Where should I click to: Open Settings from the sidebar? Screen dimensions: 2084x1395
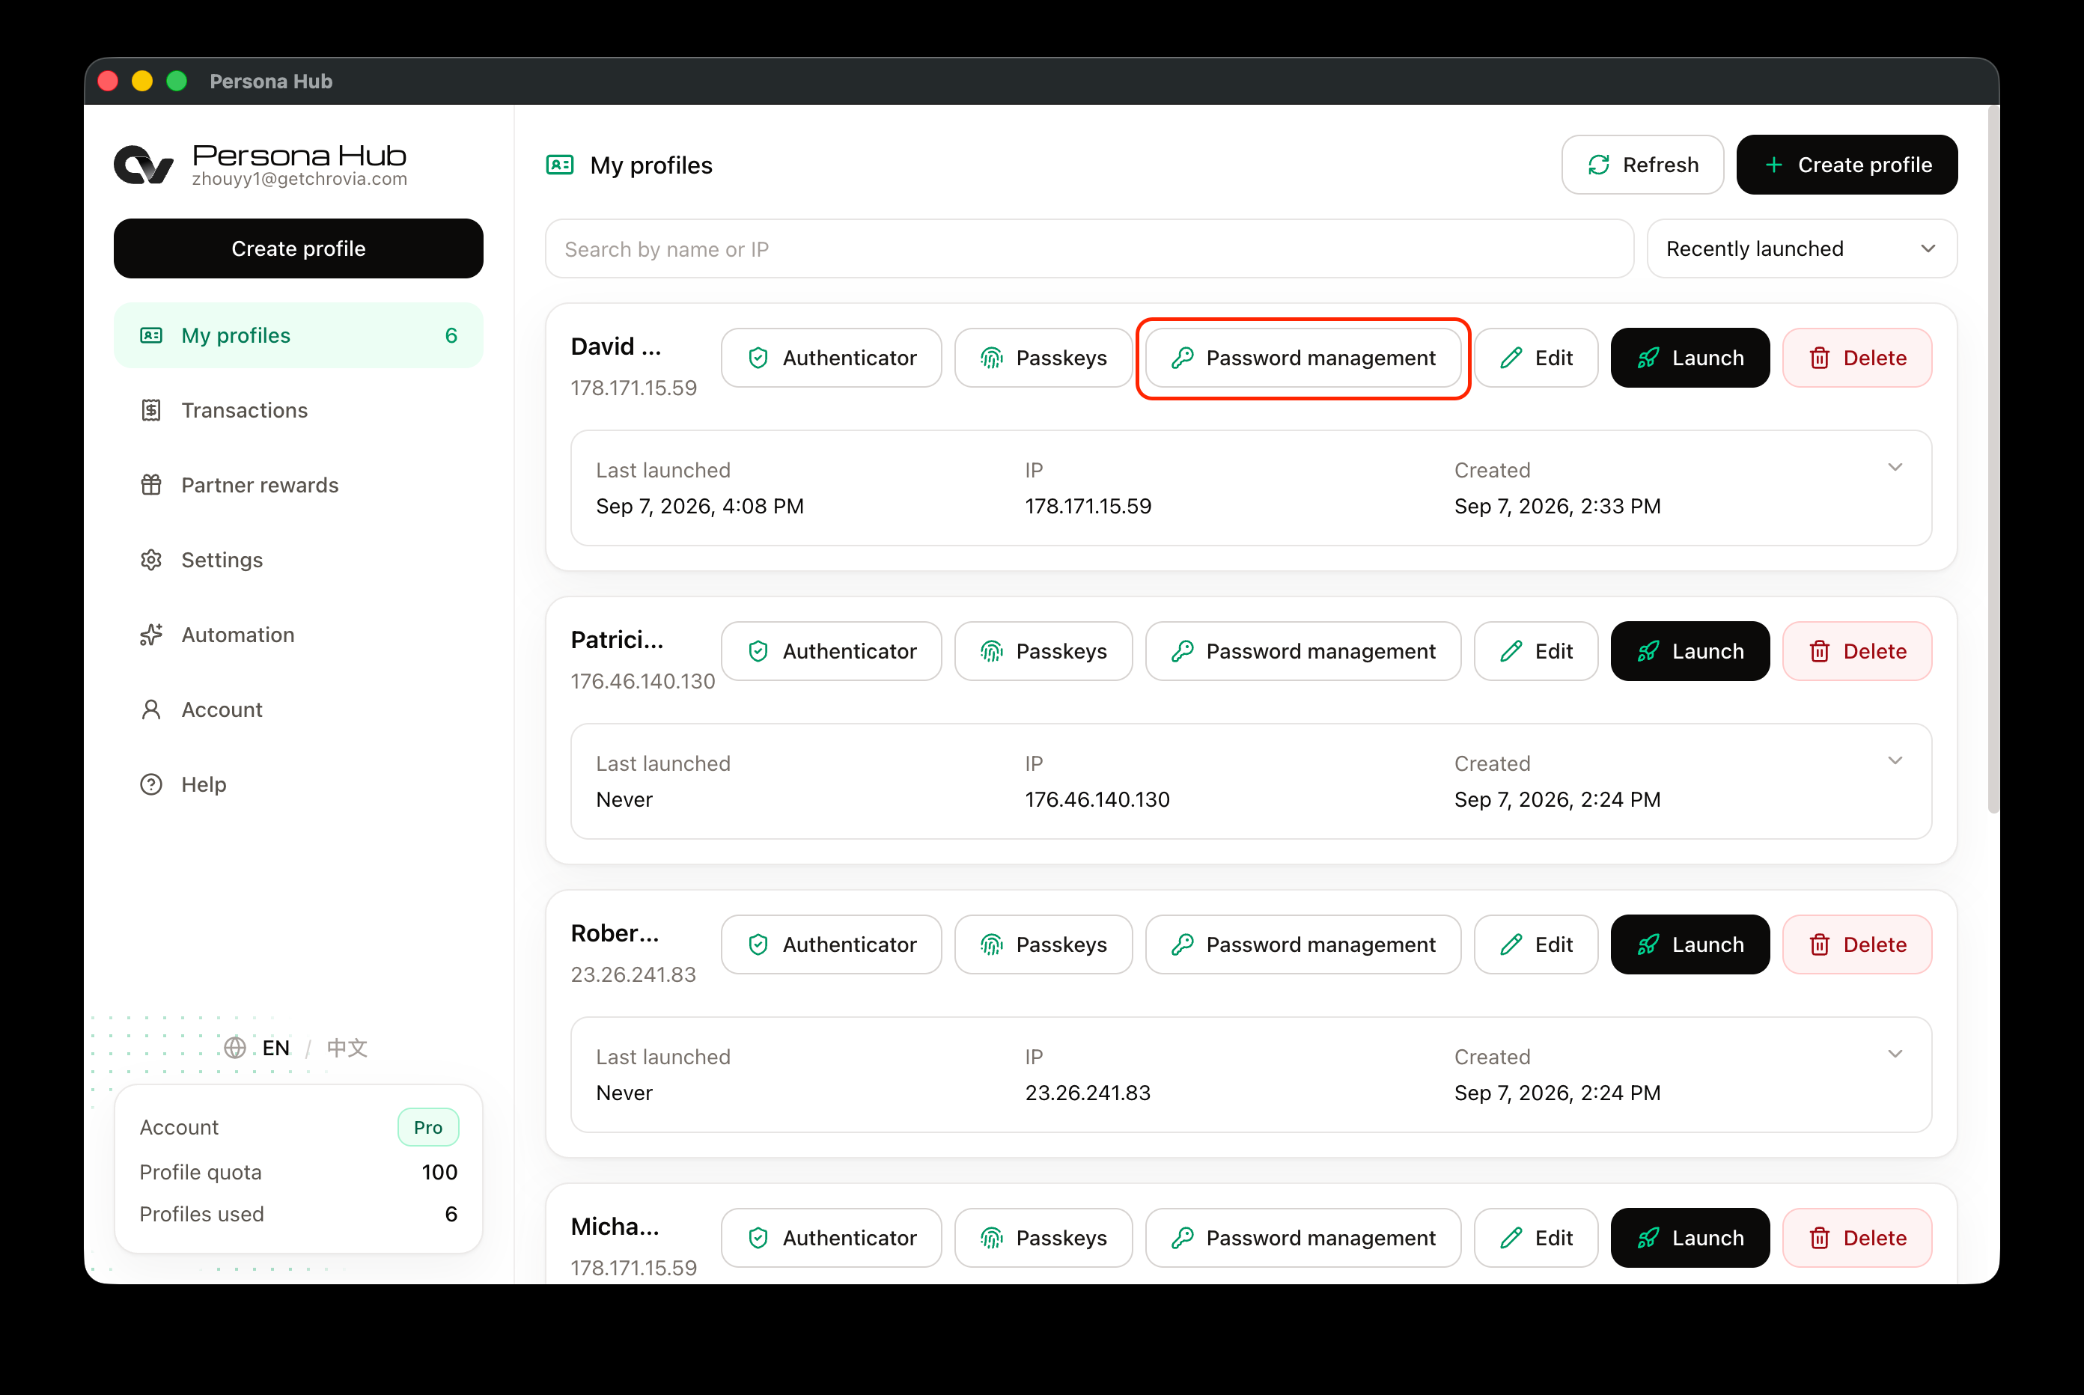coord(298,560)
